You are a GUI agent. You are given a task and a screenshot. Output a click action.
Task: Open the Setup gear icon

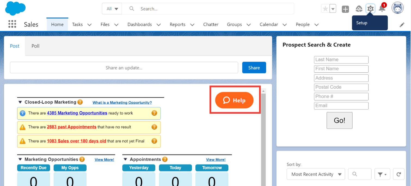[370, 9]
